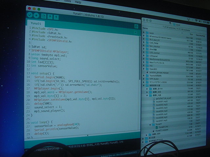Expand the BFseminar20180331demo folder
210x157 pixels.
click(144, 36)
